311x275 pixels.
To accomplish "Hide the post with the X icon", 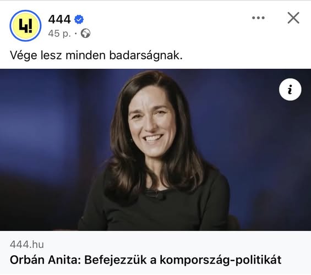I will coord(293,18).
